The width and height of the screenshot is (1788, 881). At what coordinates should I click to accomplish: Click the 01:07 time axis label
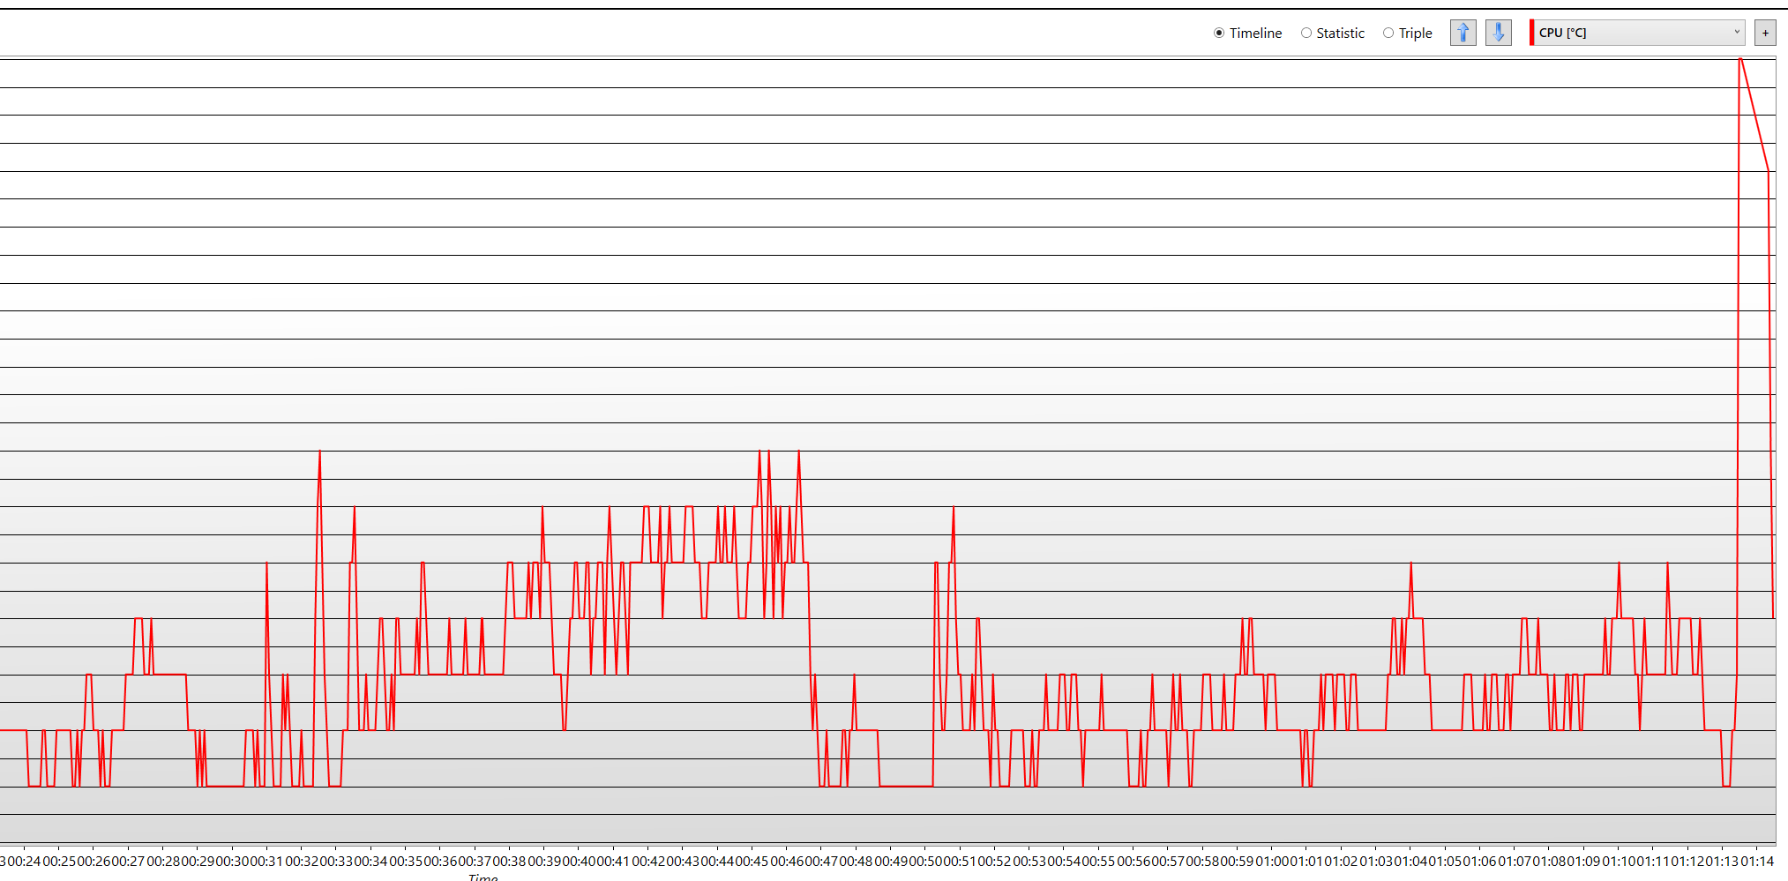coord(1514,861)
